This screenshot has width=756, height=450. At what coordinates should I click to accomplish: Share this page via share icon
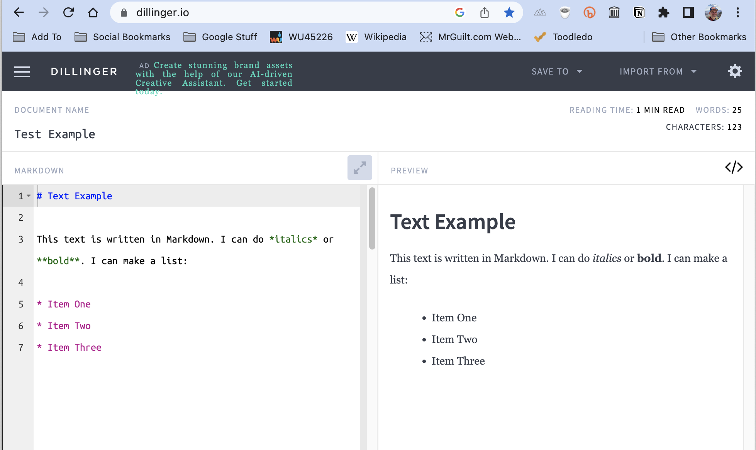pyautogui.click(x=484, y=13)
